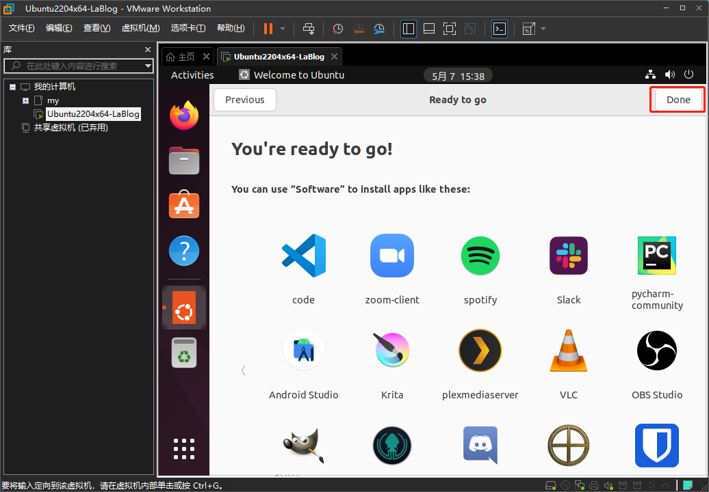Go back with the Previous button
Image resolution: width=709 pixels, height=492 pixels.
pyautogui.click(x=244, y=100)
